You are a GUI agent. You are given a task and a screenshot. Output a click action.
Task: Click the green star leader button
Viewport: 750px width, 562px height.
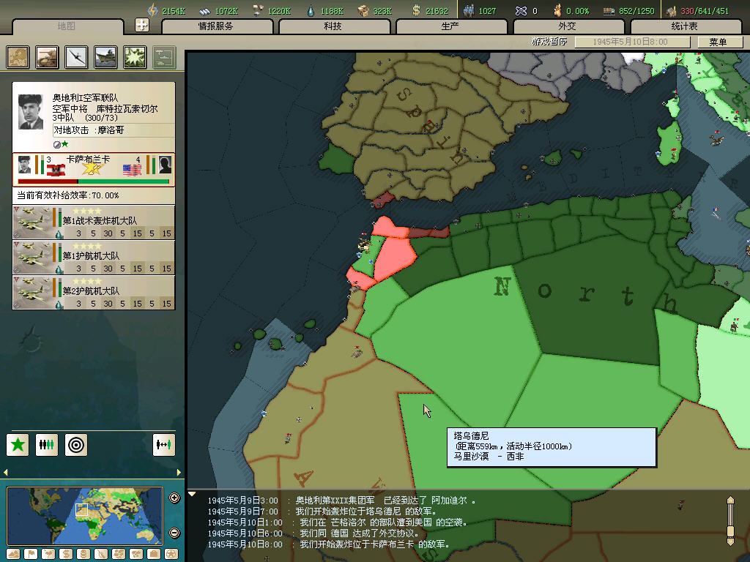(18, 445)
